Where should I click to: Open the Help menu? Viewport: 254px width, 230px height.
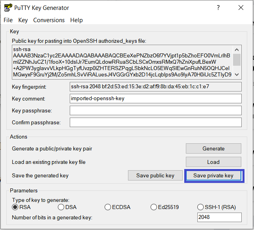76,20
